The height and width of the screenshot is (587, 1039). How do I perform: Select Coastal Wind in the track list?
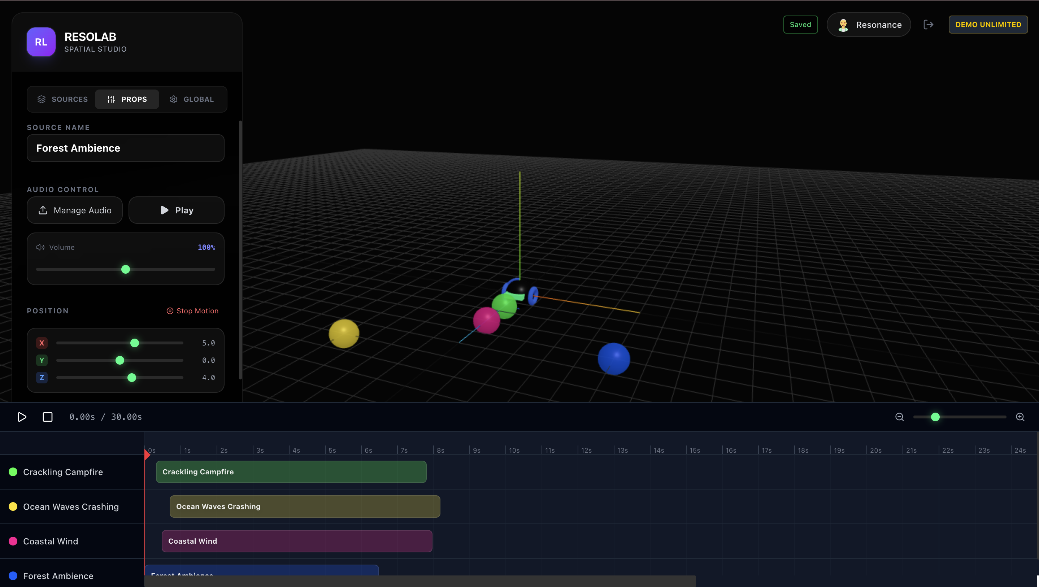(51, 541)
